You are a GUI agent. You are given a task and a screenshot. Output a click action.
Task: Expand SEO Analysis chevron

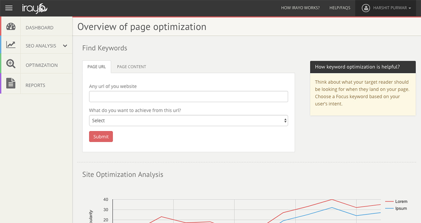(65, 46)
